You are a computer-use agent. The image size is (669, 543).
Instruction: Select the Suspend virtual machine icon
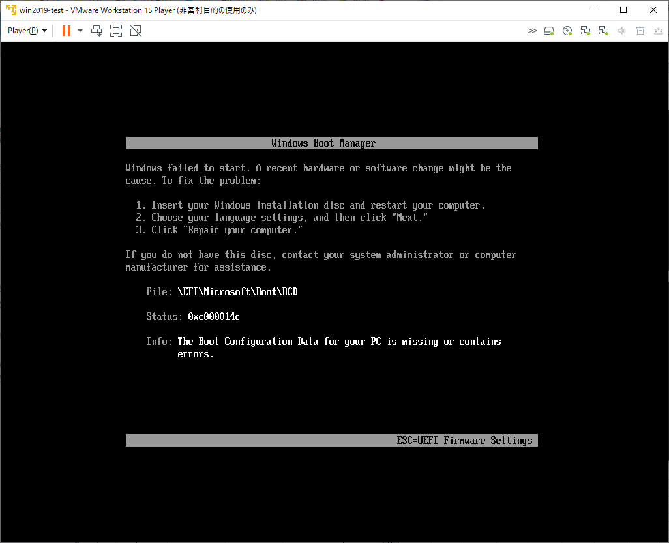(x=66, y=30)
